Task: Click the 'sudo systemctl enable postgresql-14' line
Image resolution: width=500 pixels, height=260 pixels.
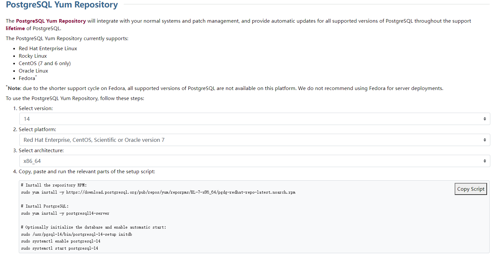Action: [61, 241]
